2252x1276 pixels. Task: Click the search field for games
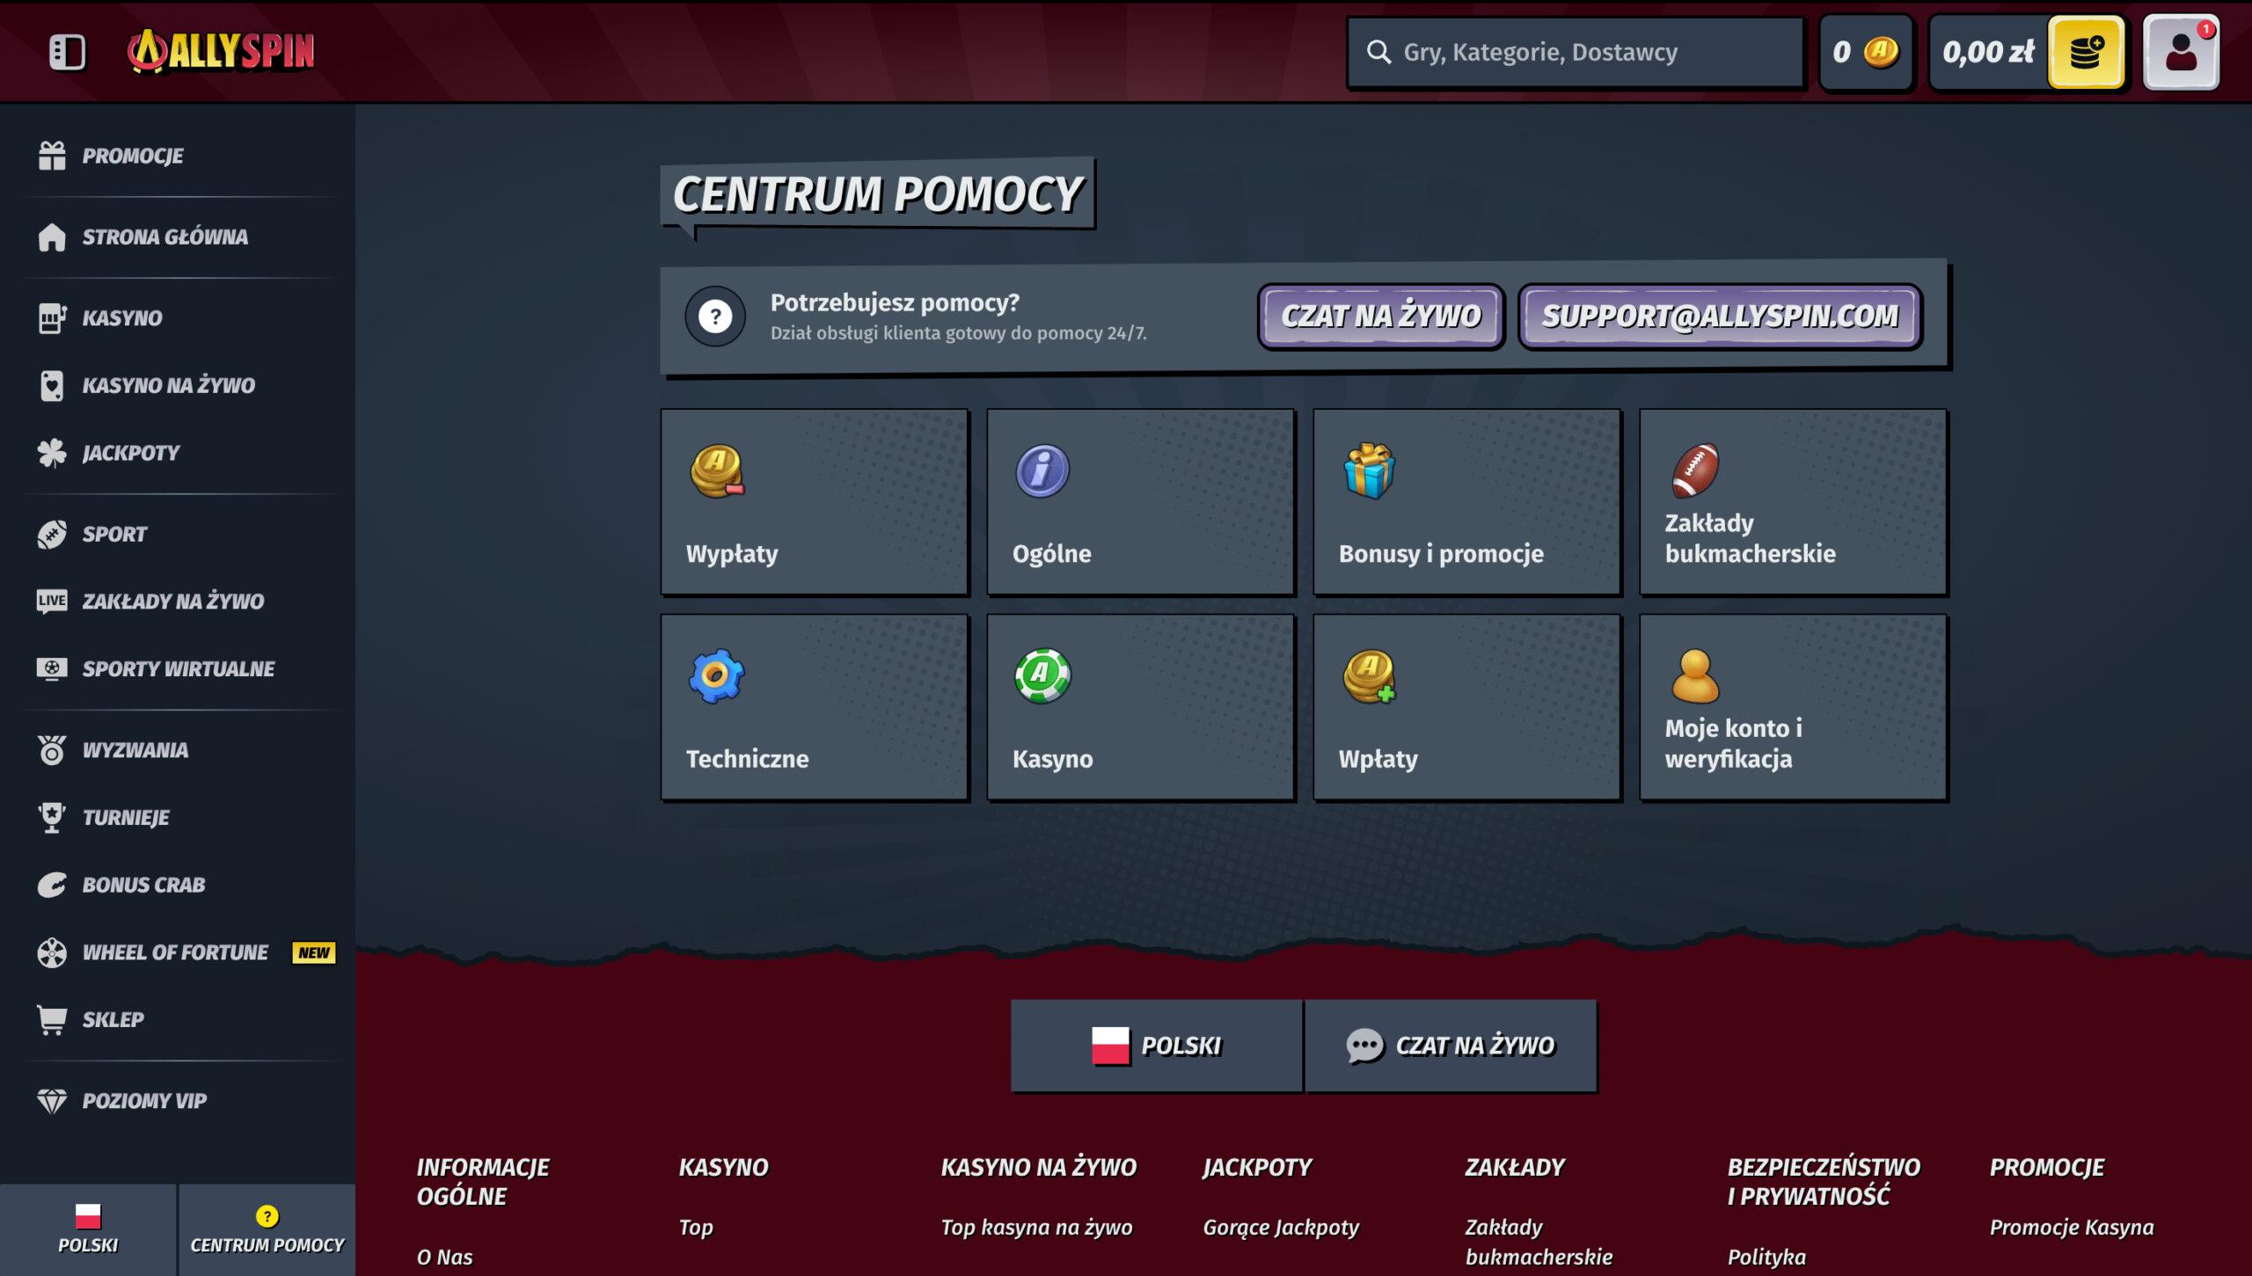coord(1575,52)
